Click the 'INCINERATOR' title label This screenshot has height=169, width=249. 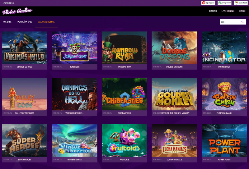[224, 67]
